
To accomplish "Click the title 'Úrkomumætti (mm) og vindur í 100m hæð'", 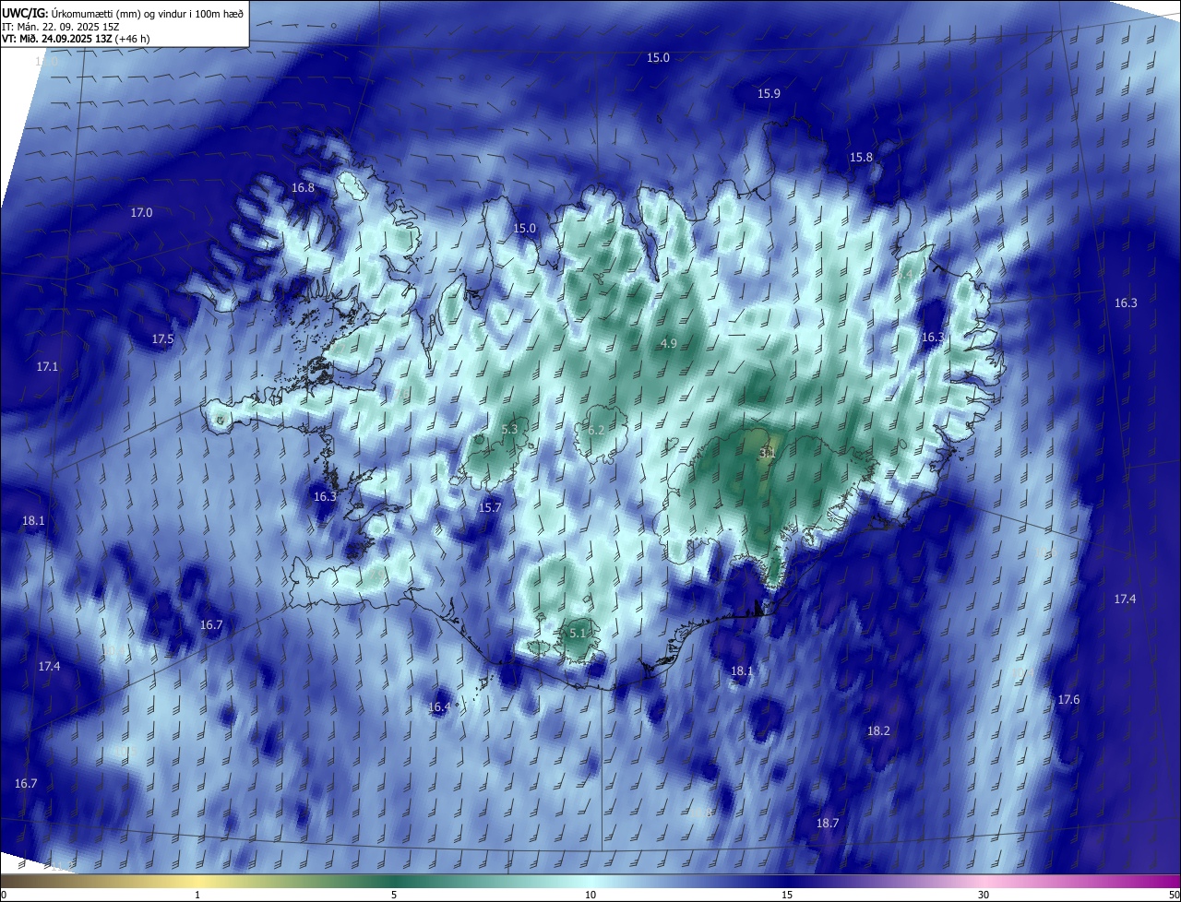I will coord(146,13).
